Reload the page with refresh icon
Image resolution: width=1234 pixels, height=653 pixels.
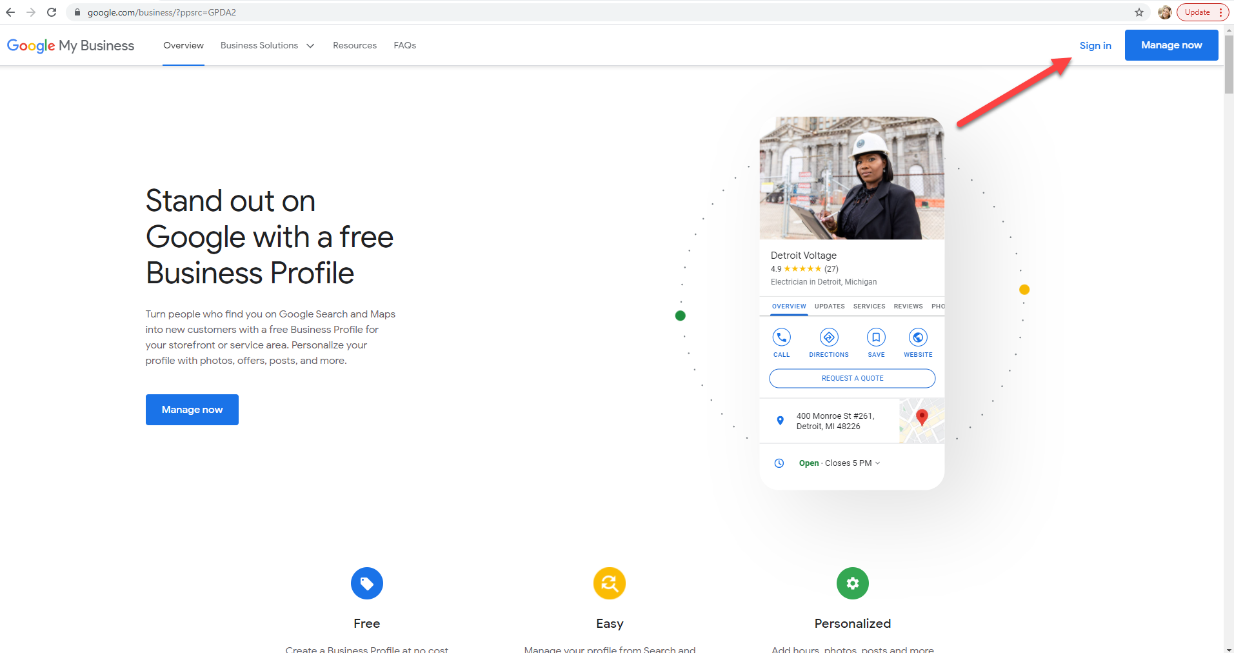point(52,12)
